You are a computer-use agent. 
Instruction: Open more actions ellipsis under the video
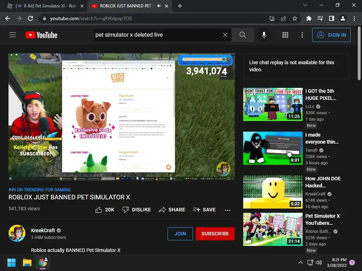pos(228,210)
